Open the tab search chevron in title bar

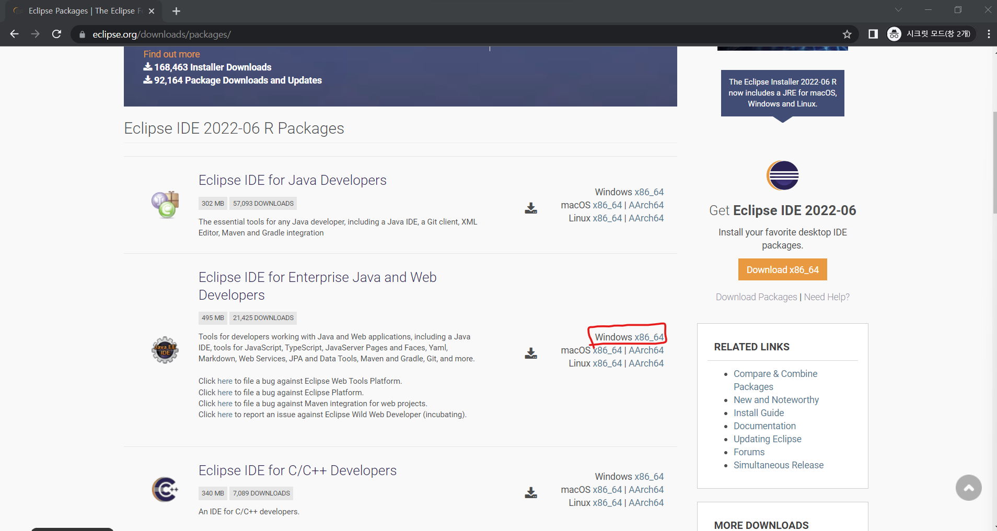pos(898,10)
